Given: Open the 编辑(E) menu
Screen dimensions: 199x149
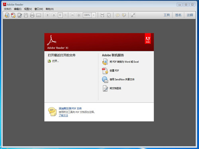Looking at the screenshot, I should (18, 9).
